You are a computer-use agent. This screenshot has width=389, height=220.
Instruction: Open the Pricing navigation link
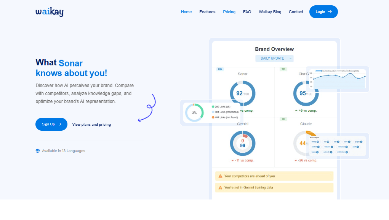coord(229,12)
